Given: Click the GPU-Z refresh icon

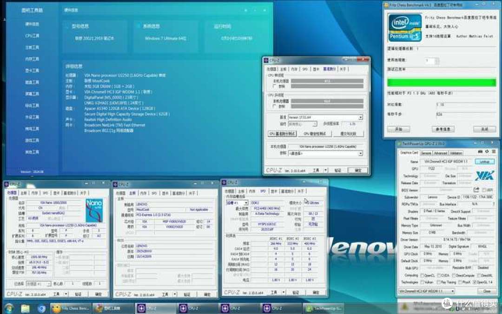Looking at the screenshot, I should (487, 152).
